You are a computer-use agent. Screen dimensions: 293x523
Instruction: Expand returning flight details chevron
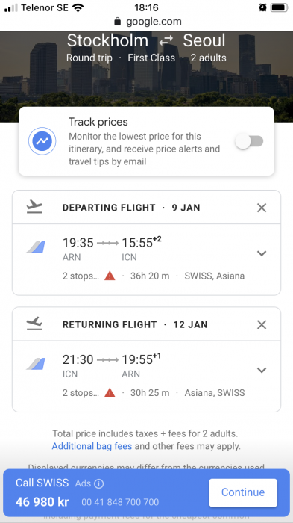pyautogui.click(x=262, y=370)
